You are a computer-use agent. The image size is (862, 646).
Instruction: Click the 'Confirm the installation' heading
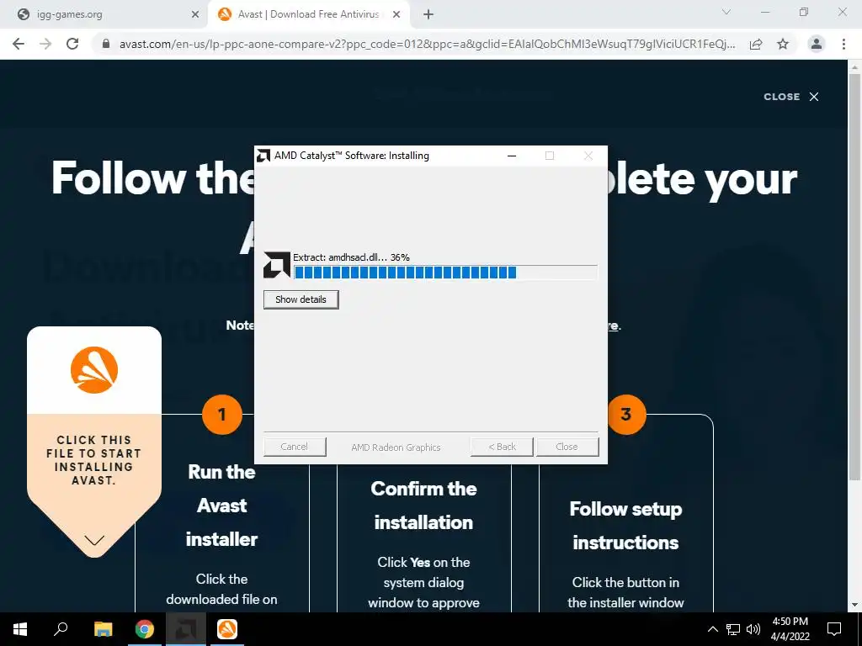(x=423, y=506)
